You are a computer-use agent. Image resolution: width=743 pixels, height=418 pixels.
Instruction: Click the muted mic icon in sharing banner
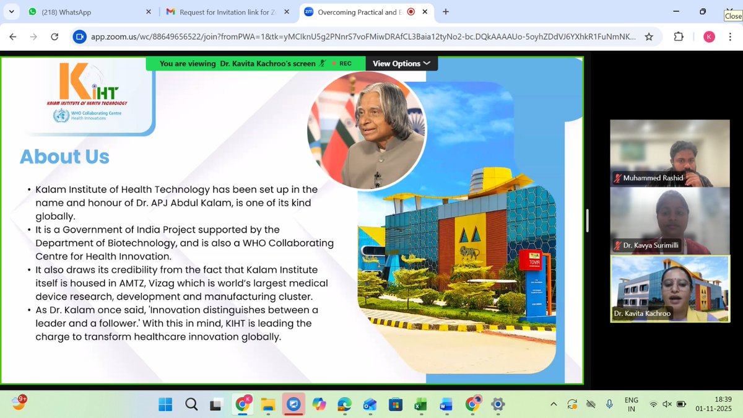point(322,63)
